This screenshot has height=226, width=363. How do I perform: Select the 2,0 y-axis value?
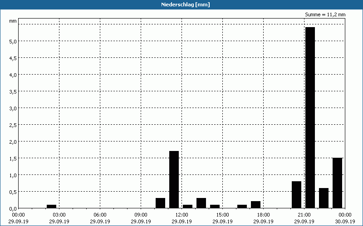[x=13, y=142]
